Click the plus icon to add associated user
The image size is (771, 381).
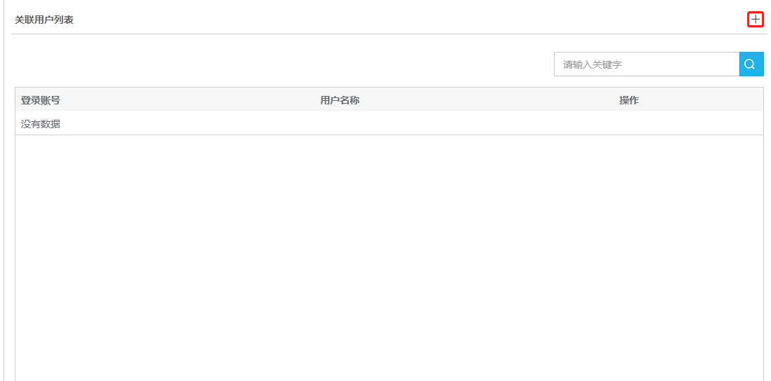pyautogui.click(x=756, y=20)
